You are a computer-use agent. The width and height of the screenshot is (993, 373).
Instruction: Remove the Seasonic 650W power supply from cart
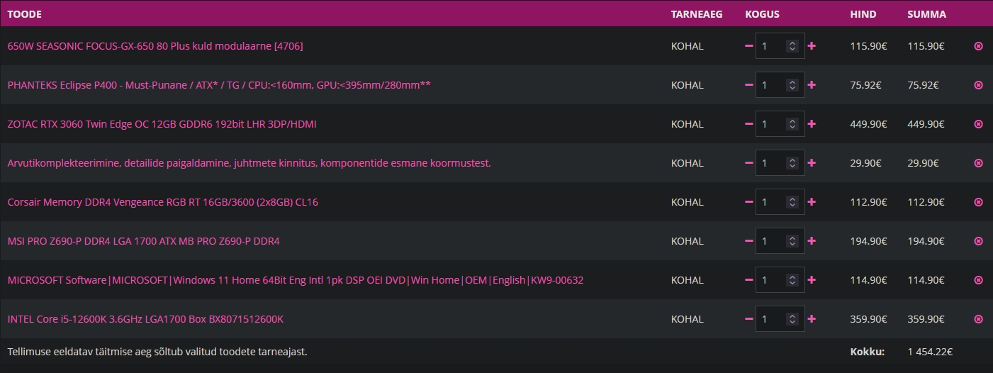(979, 46)
